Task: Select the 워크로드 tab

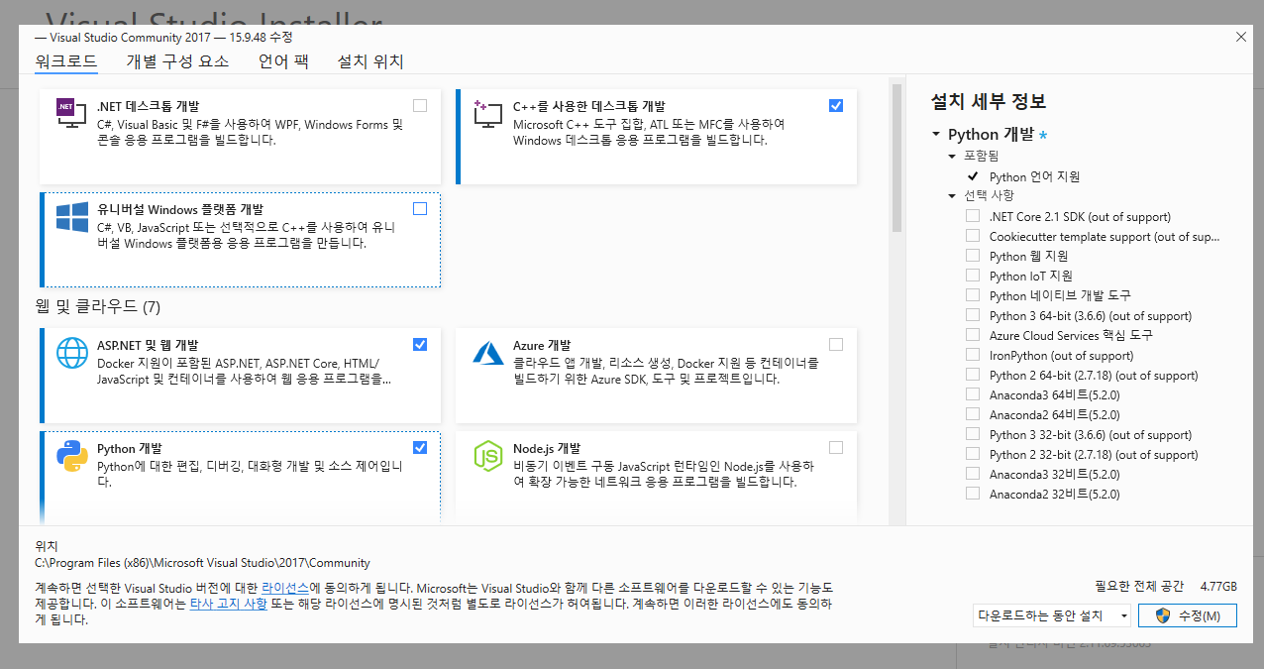Action: (65, 61)
